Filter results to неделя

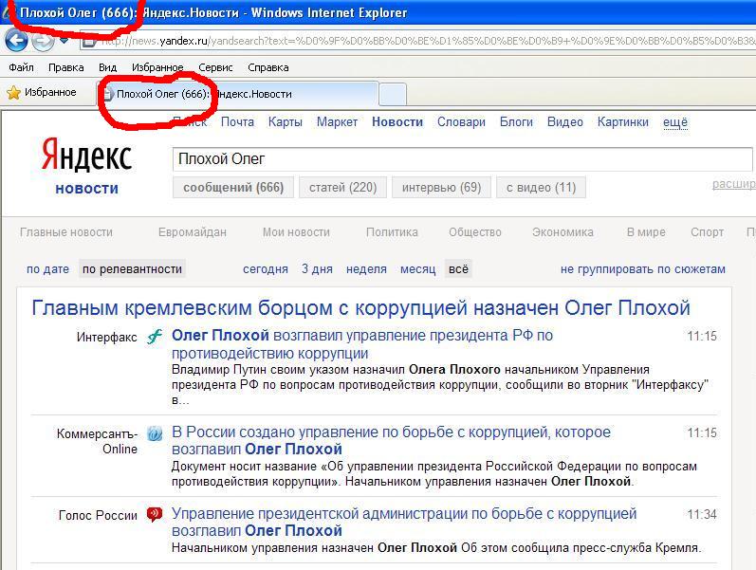click(366, 269)
